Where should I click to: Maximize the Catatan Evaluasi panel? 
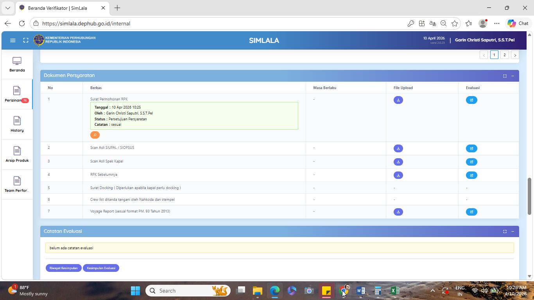click(505, 231)
